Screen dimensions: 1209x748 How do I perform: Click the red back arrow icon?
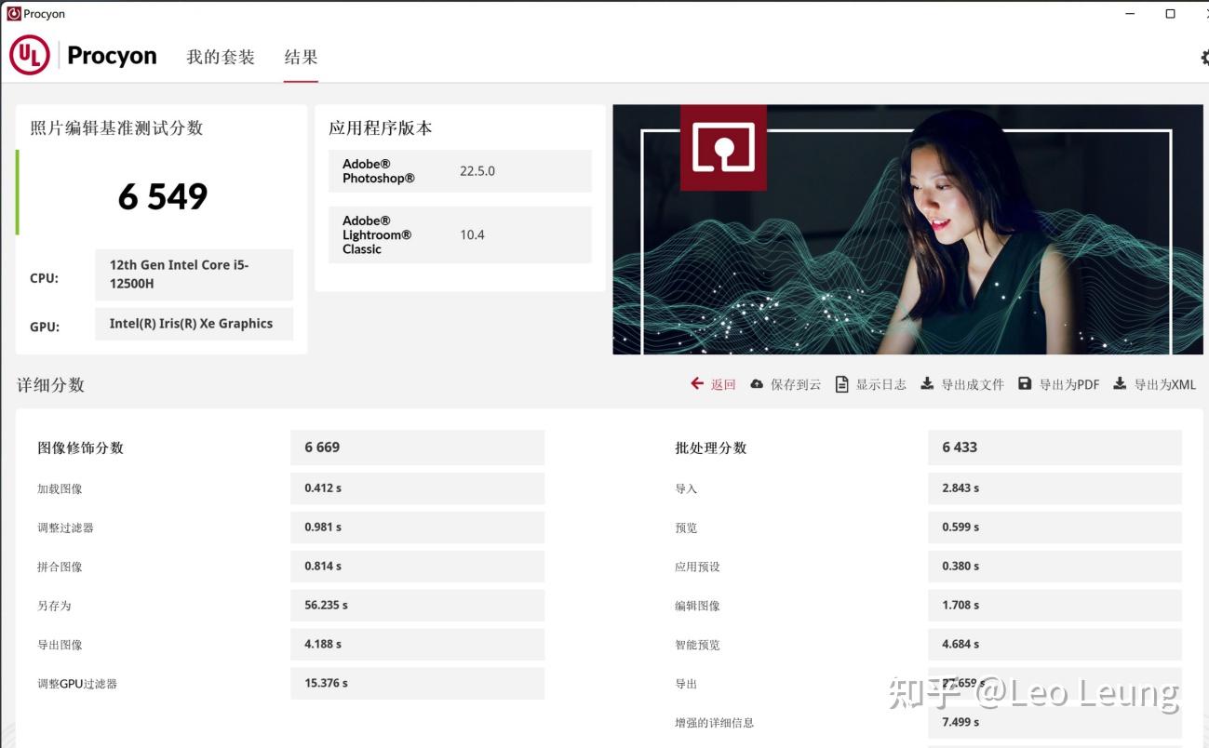coord(696,383)
